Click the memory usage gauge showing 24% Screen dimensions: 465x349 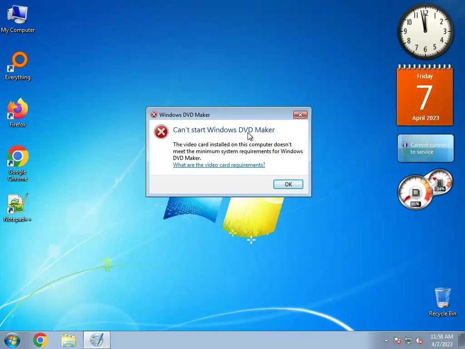(x=440, y=183)
